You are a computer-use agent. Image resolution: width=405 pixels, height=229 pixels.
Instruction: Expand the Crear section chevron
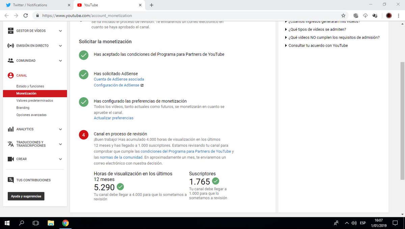60,159
